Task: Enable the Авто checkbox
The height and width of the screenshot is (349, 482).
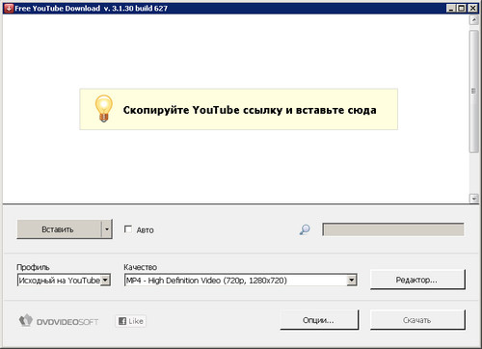Action: click(128, 229)
